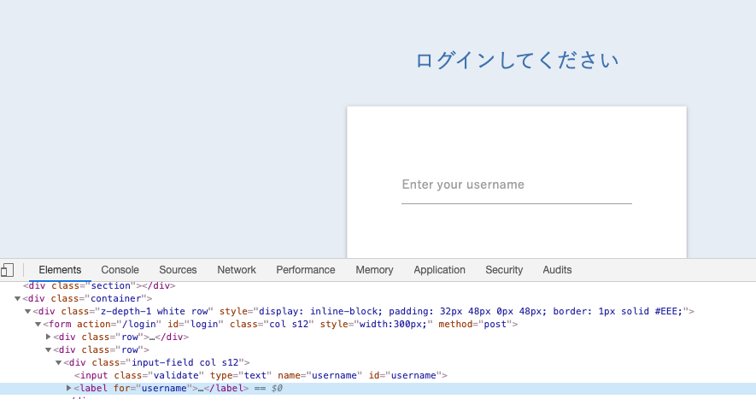This screenshot has width=756, height=399.
Task: Switch to the Performance tab
Action: pyautogui.click(x=305, y=270)
